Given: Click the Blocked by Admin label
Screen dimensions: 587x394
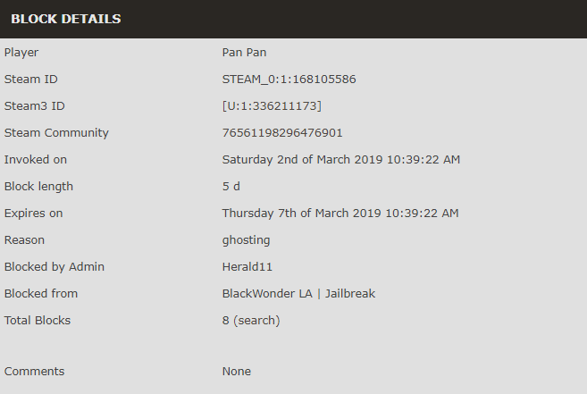Looking at the screenshot, I should tap(55, 267).
